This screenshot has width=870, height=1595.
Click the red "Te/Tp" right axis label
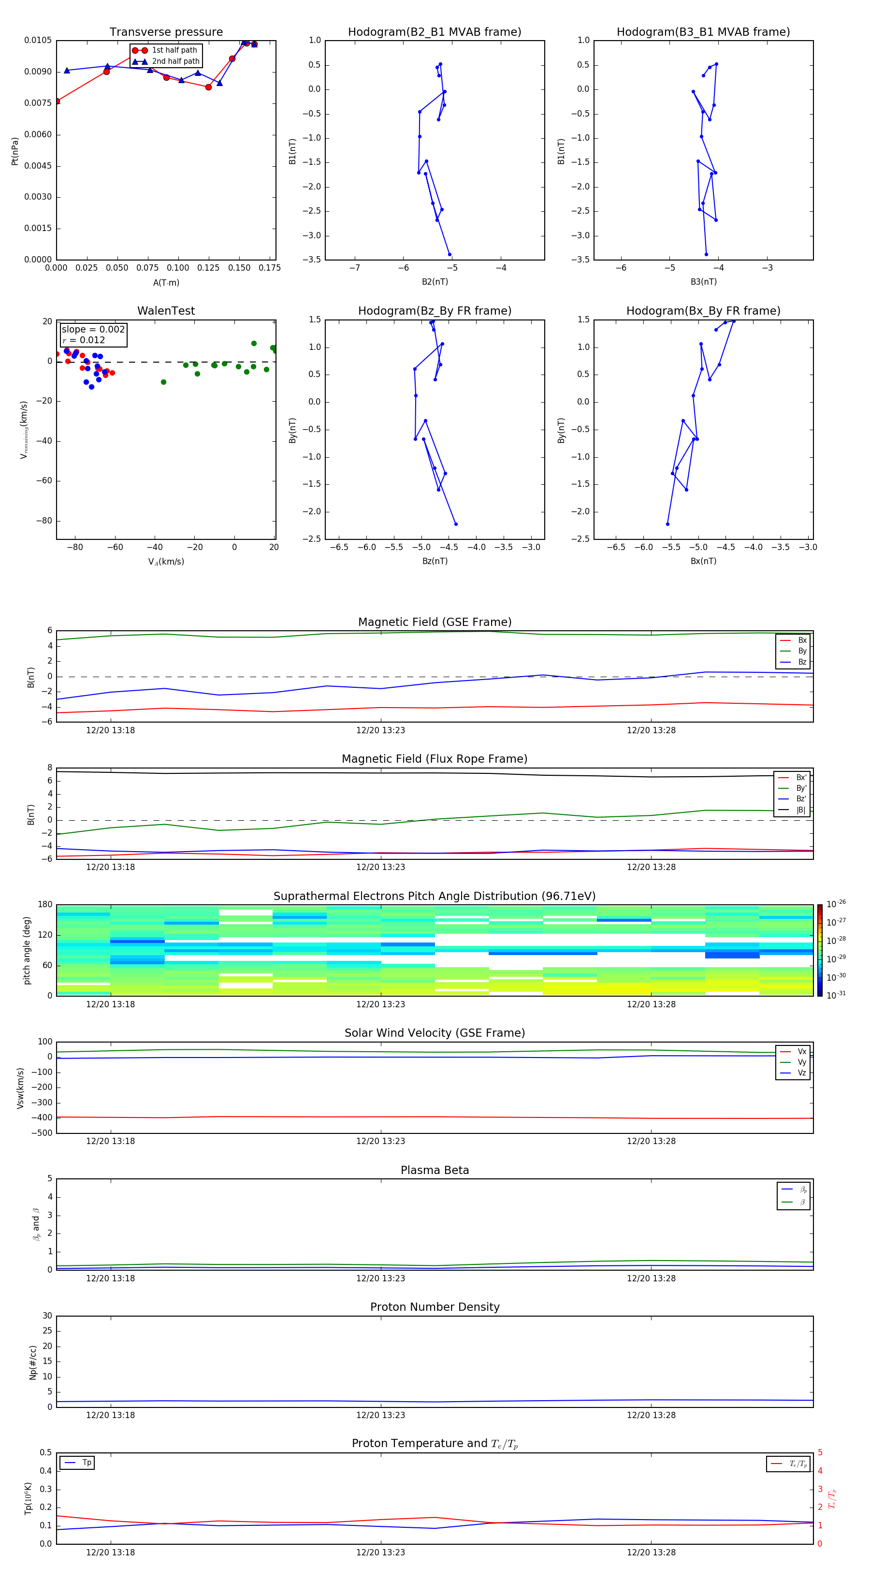pos(832,1498)
